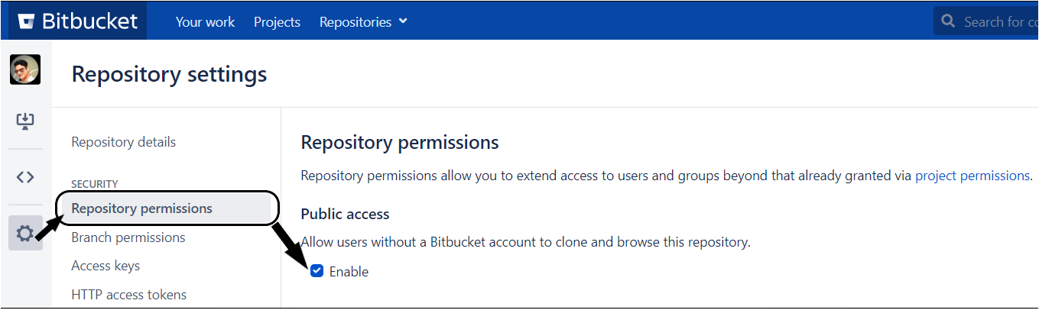This screenshot has width=1039, height=310.
Task: Go to Projects in navigation bar
Action: (x=277, y=22)
